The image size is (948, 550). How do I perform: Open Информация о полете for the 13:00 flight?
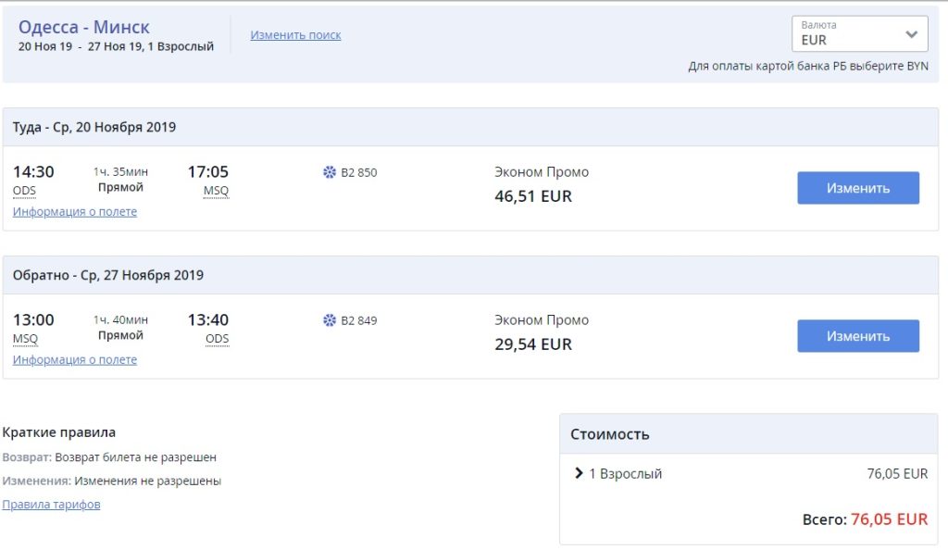75,359
